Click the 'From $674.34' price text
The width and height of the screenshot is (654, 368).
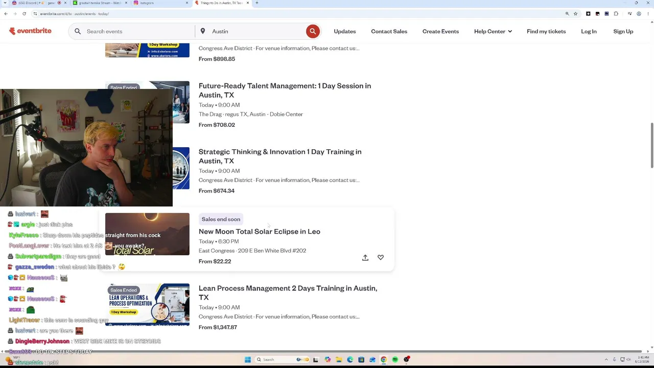point(217,191)
